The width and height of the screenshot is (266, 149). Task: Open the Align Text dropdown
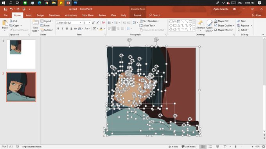tap(147, 25)
